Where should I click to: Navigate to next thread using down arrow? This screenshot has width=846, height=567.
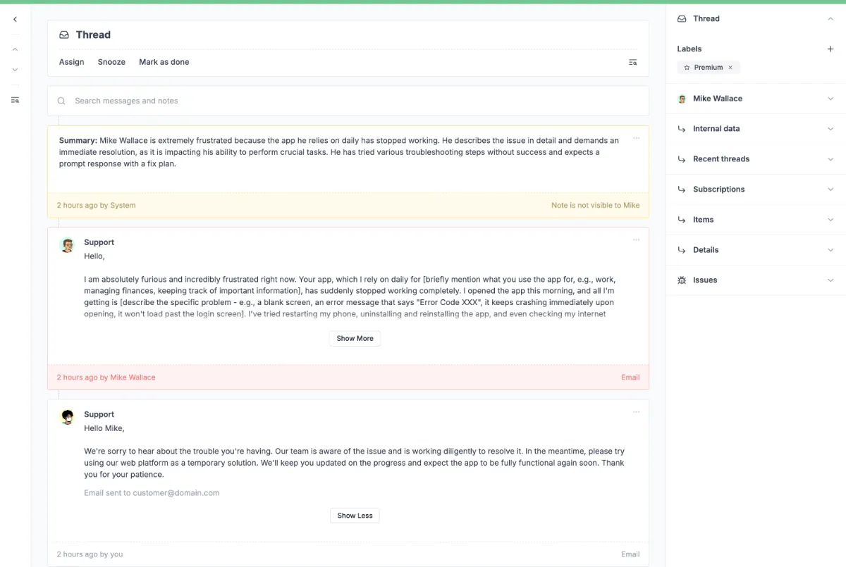tap(15, 69)
